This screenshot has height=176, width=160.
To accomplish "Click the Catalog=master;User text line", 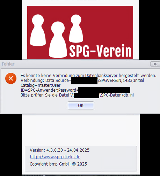I will pos(41,85).
